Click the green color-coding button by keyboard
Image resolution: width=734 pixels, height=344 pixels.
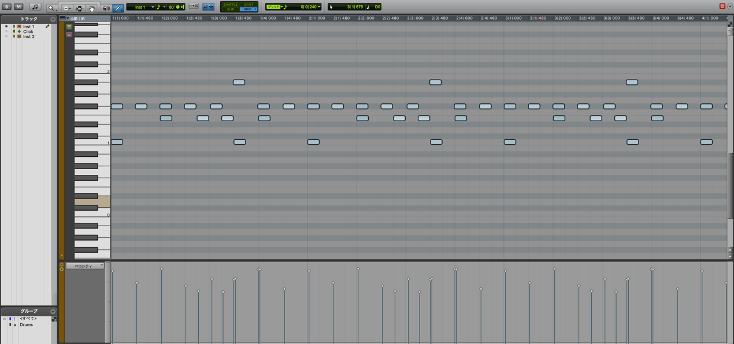pos(69,27)
